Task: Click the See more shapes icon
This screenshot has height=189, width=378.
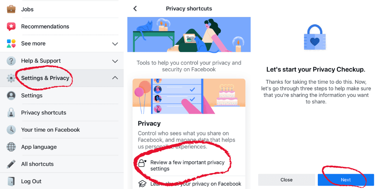Action: click(11, 44)
